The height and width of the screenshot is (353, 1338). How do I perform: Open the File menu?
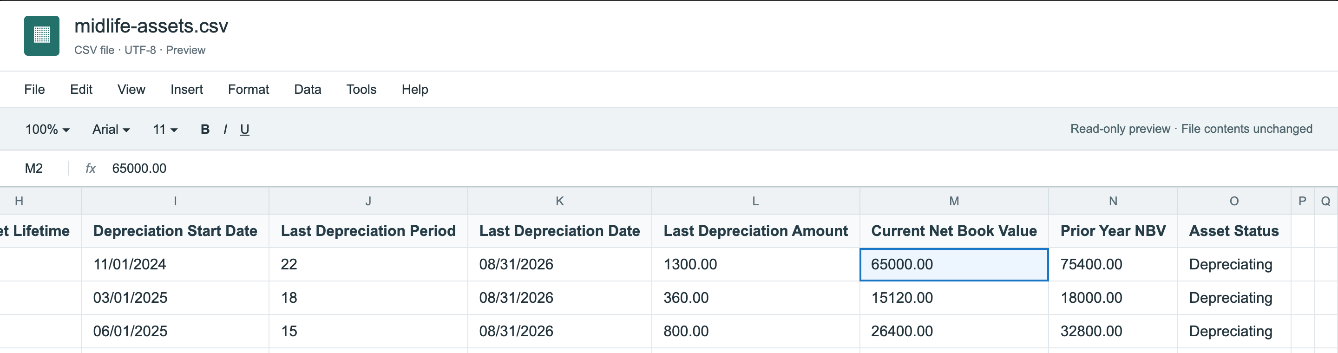coord(34,89)
